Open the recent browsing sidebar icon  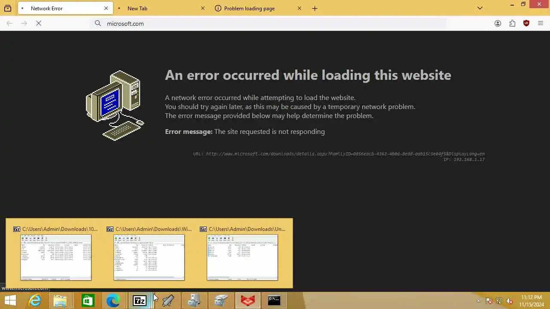pos(8,8)
